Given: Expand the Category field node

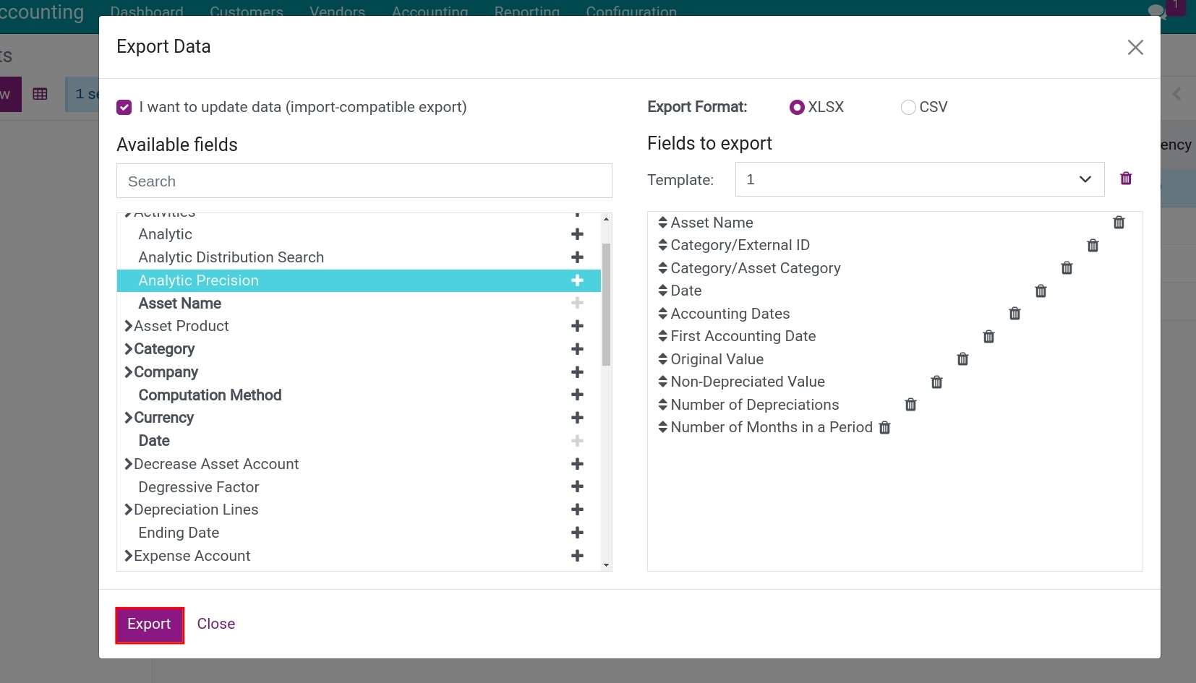Looking at the screenshot, I should coord(128,349).
